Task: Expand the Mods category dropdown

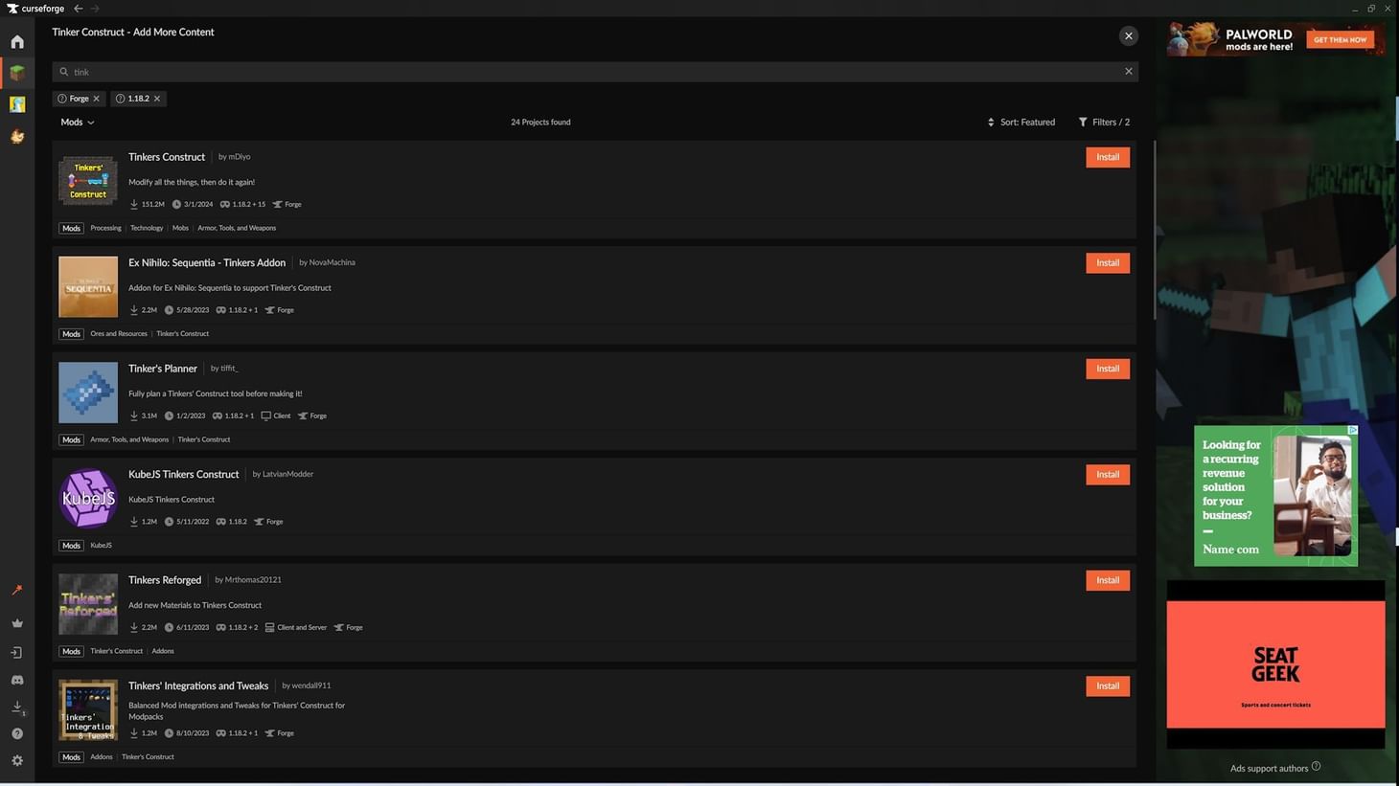Action: 77,122
